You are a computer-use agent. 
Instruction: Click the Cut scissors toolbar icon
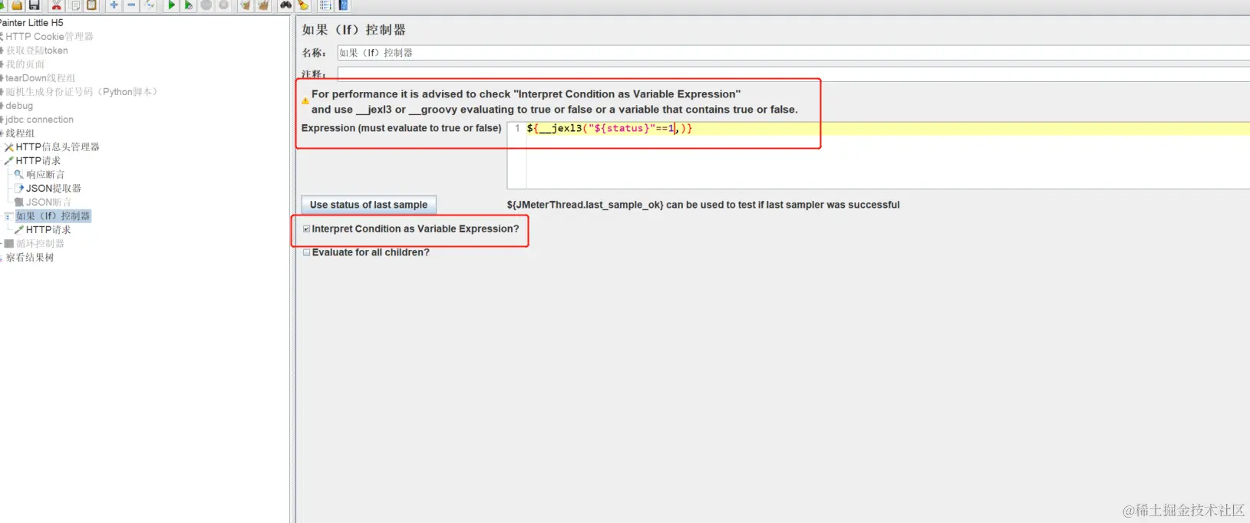click(x=57, y=5)
